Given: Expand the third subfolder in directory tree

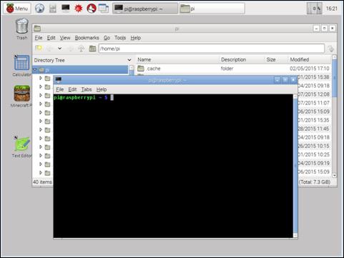Looking at the screenshot, I should click(41, 95).
